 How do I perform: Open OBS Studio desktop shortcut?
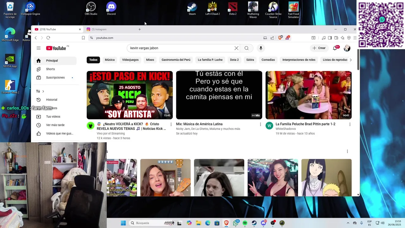coord(91,9)
